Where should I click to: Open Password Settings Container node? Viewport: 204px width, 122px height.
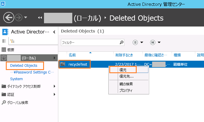[32, 72]
